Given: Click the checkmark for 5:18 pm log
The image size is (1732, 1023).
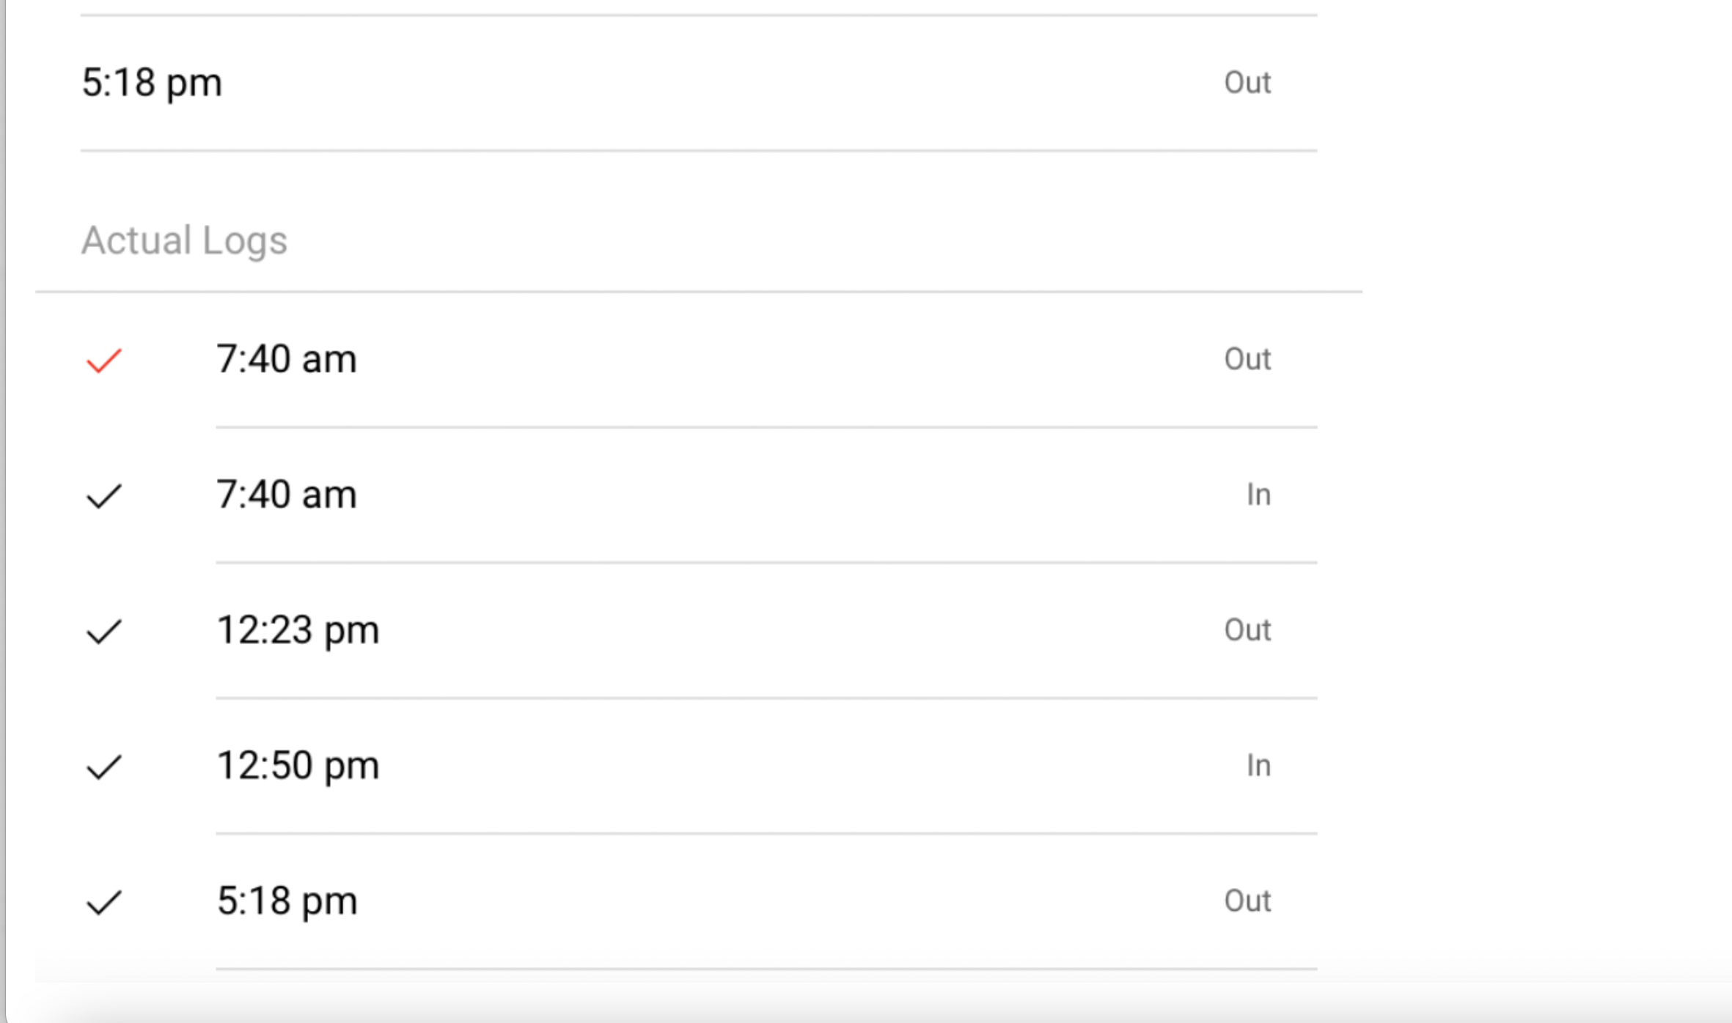Looking at the screenshot, I should (103, 902).
